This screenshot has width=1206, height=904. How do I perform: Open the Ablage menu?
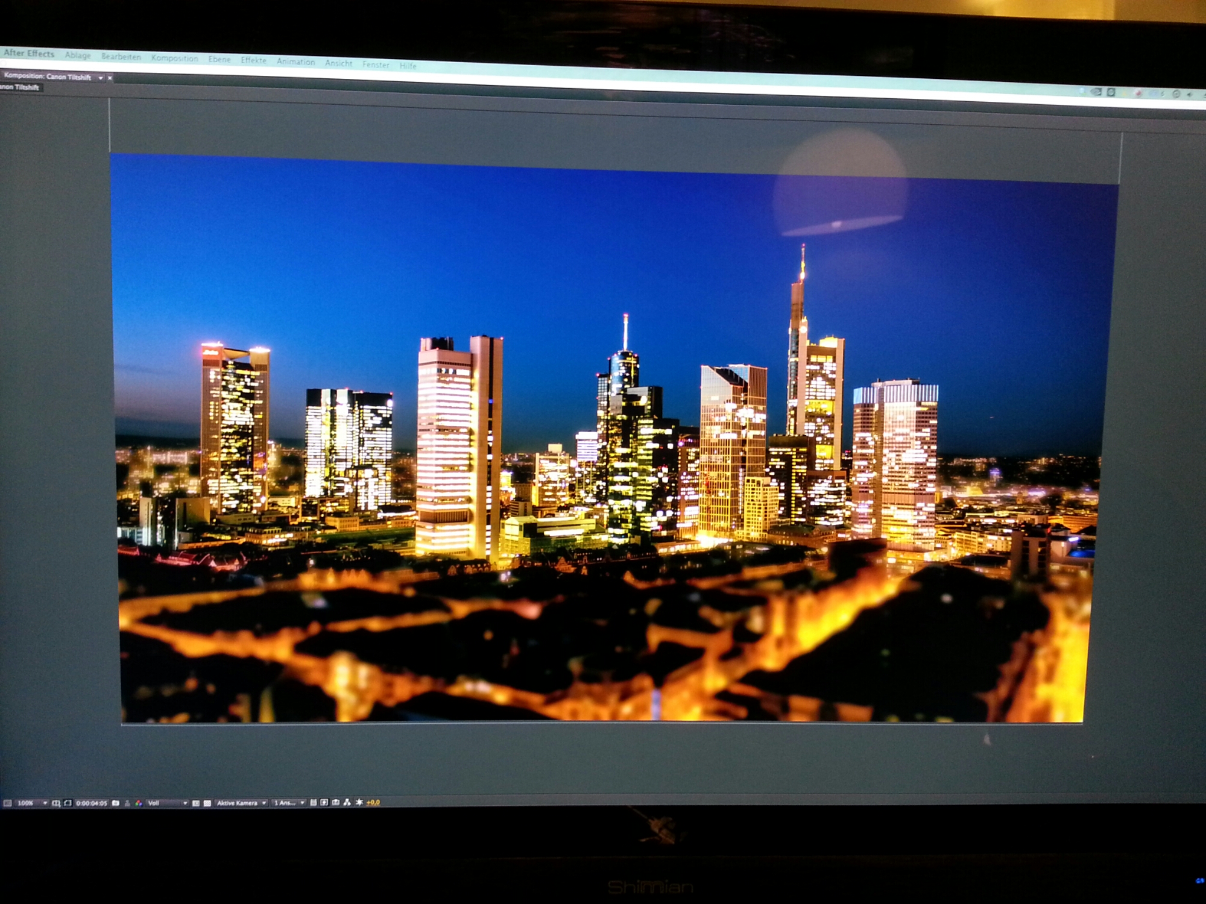pos(78,55)
